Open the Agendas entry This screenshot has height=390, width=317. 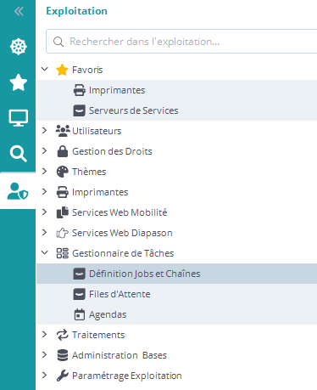(177, 314)
